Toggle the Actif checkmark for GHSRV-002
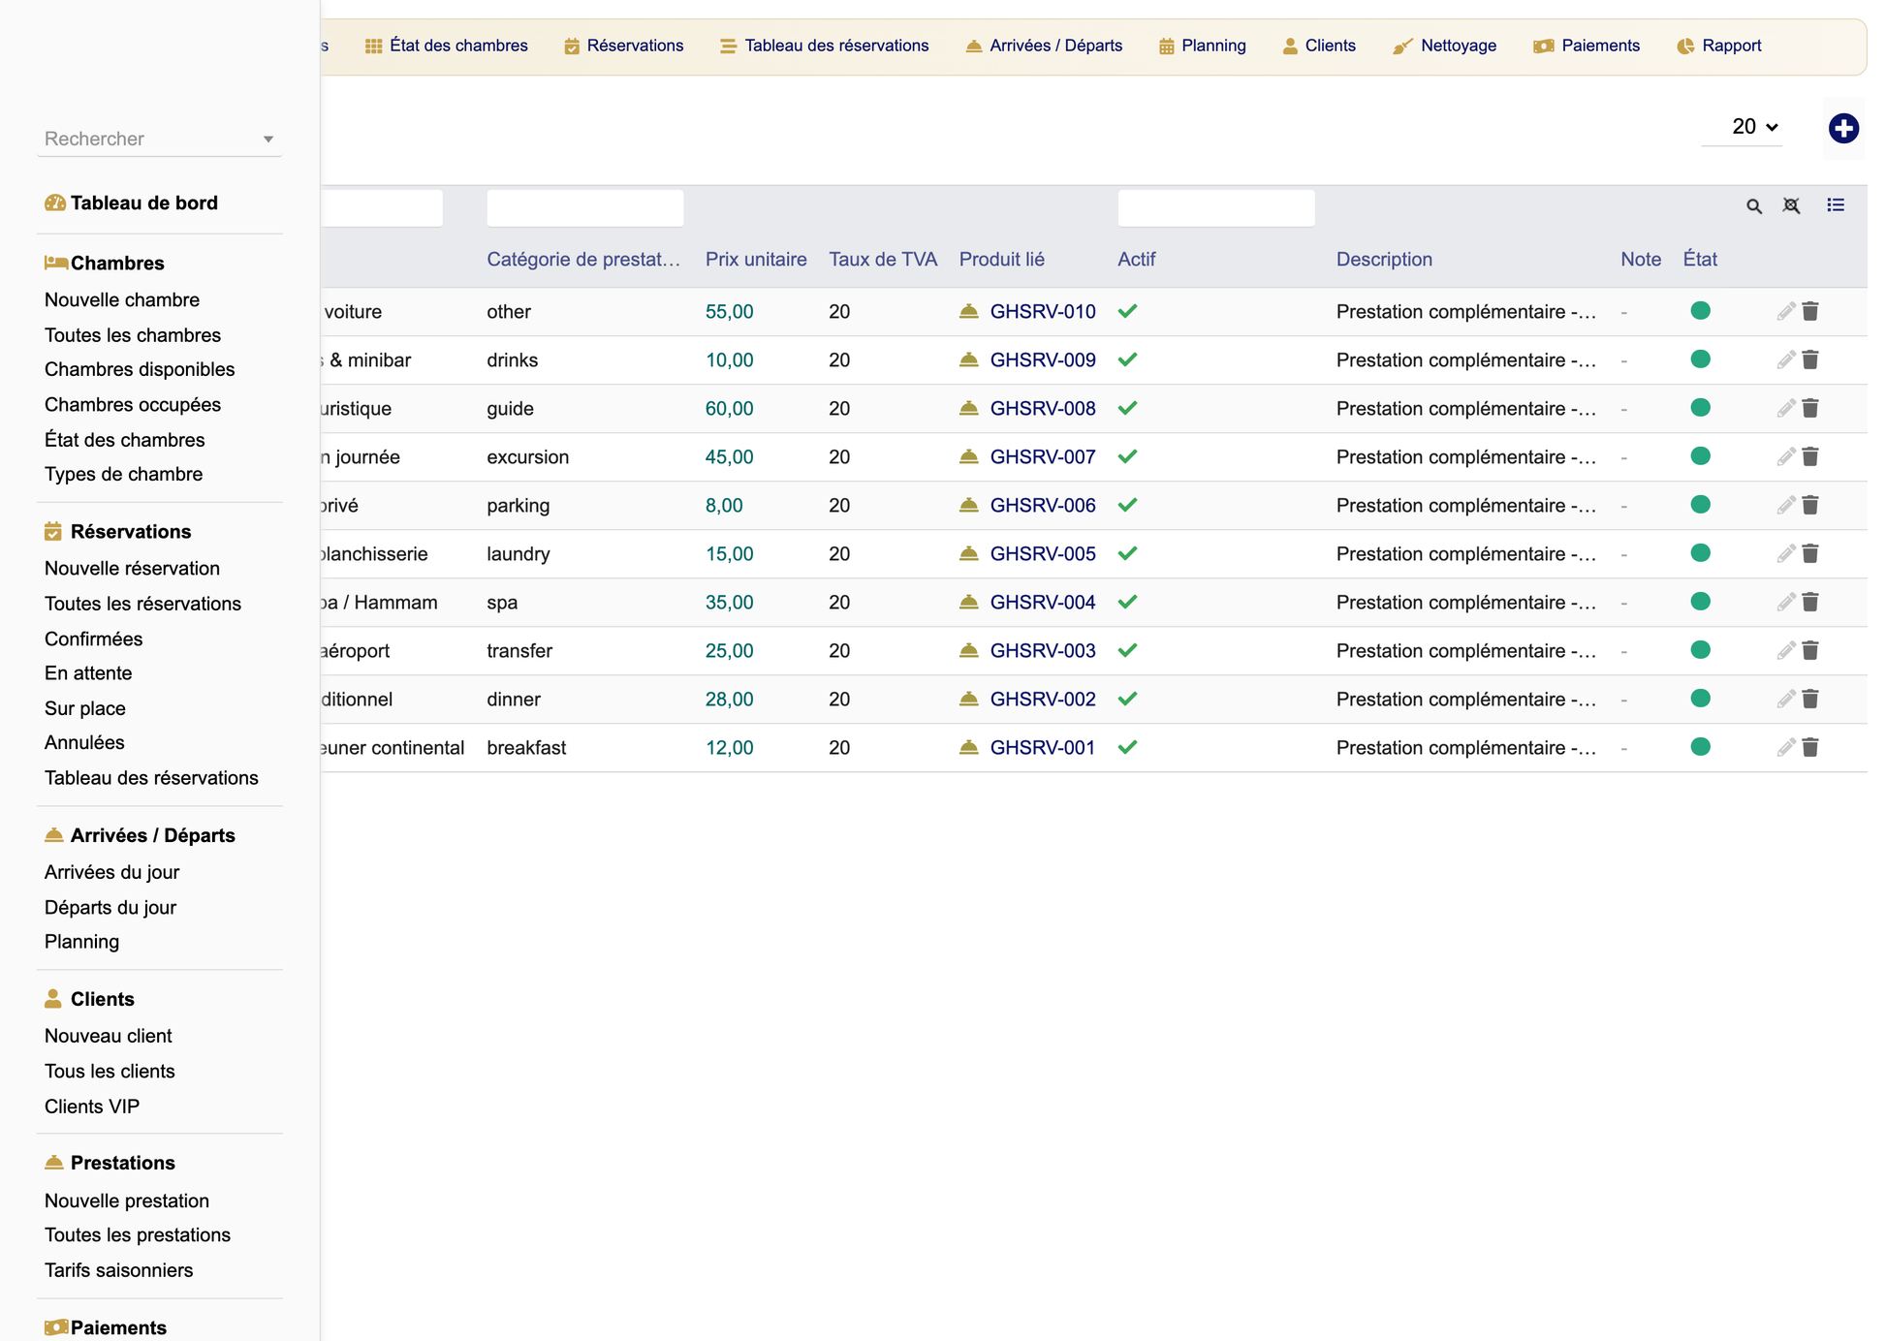 1127,699
